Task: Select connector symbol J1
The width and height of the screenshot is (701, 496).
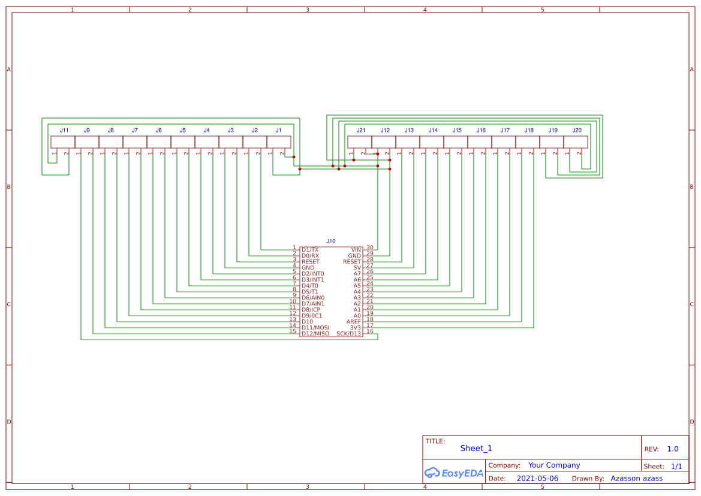Action: 278,141
